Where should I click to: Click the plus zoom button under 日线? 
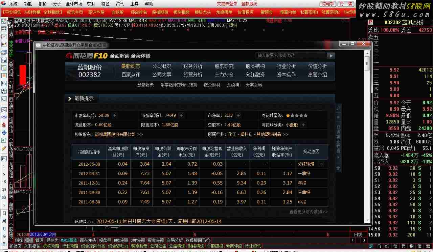(x=353, y=240)
